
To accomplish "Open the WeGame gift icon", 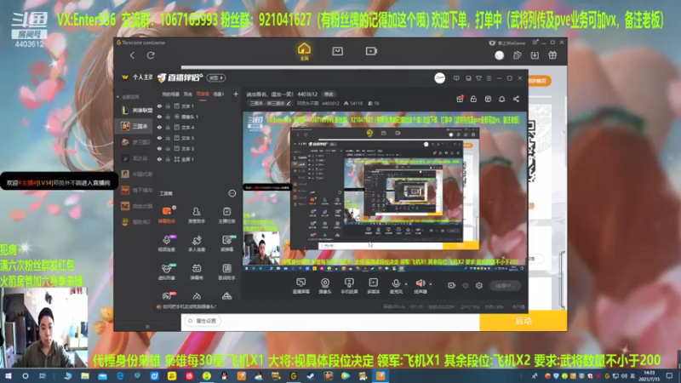I will (552, 55).
